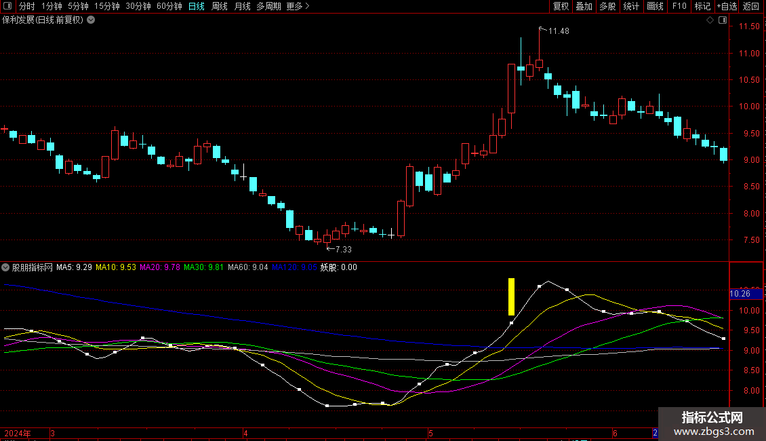Click the tall red candle below 11.48
The height and width of the screenshot is (441, 766).
pos(512,88)
